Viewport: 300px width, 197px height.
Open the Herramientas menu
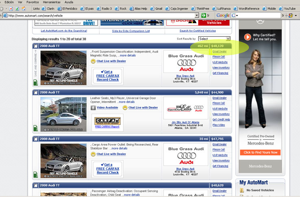coord(52,2)
